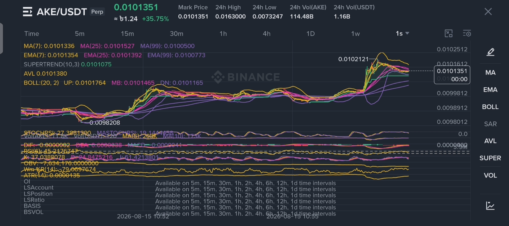Switch to the 4h interval
Screen dimensions: 509x226
coord(267,34)
